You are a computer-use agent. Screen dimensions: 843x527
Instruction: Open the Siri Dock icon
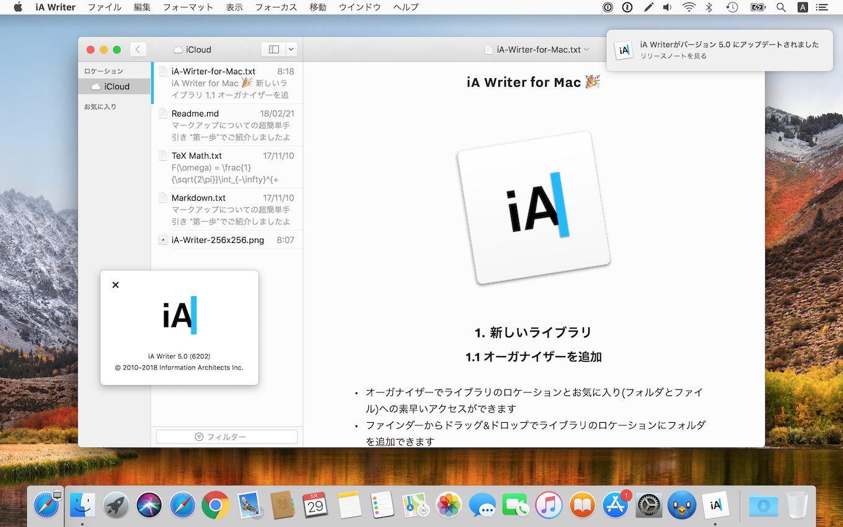coord(149,505)
